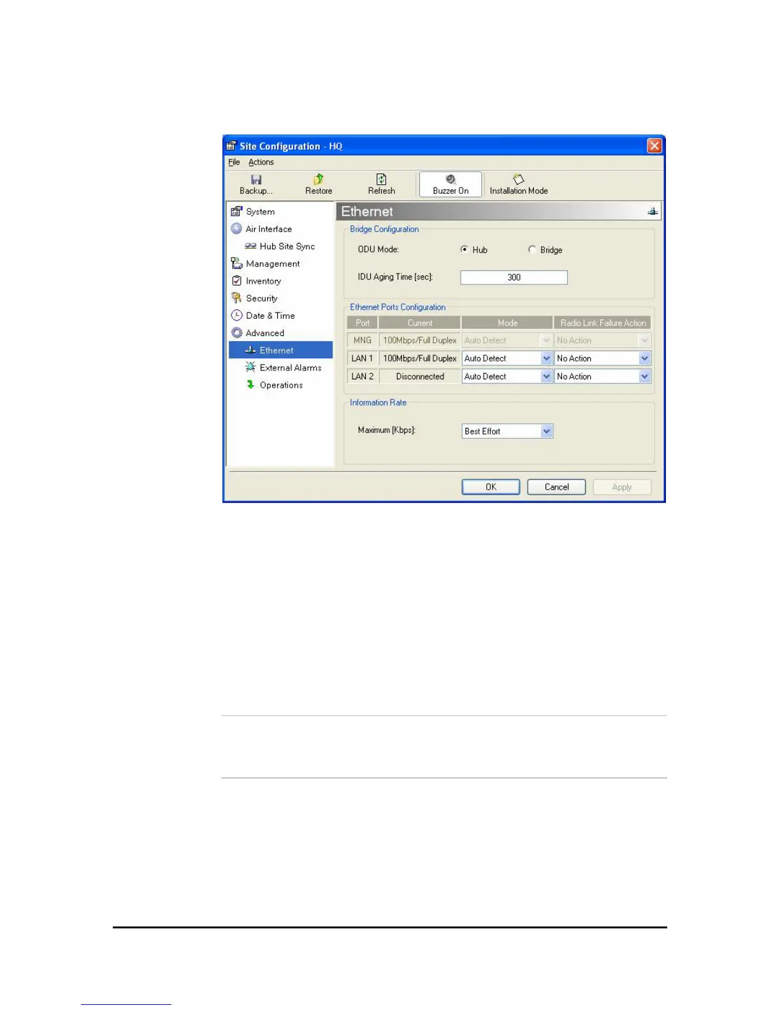Click the External Alarms icon
The width and height of the screenshot is (780, 1010).
(x=250, y=367)
